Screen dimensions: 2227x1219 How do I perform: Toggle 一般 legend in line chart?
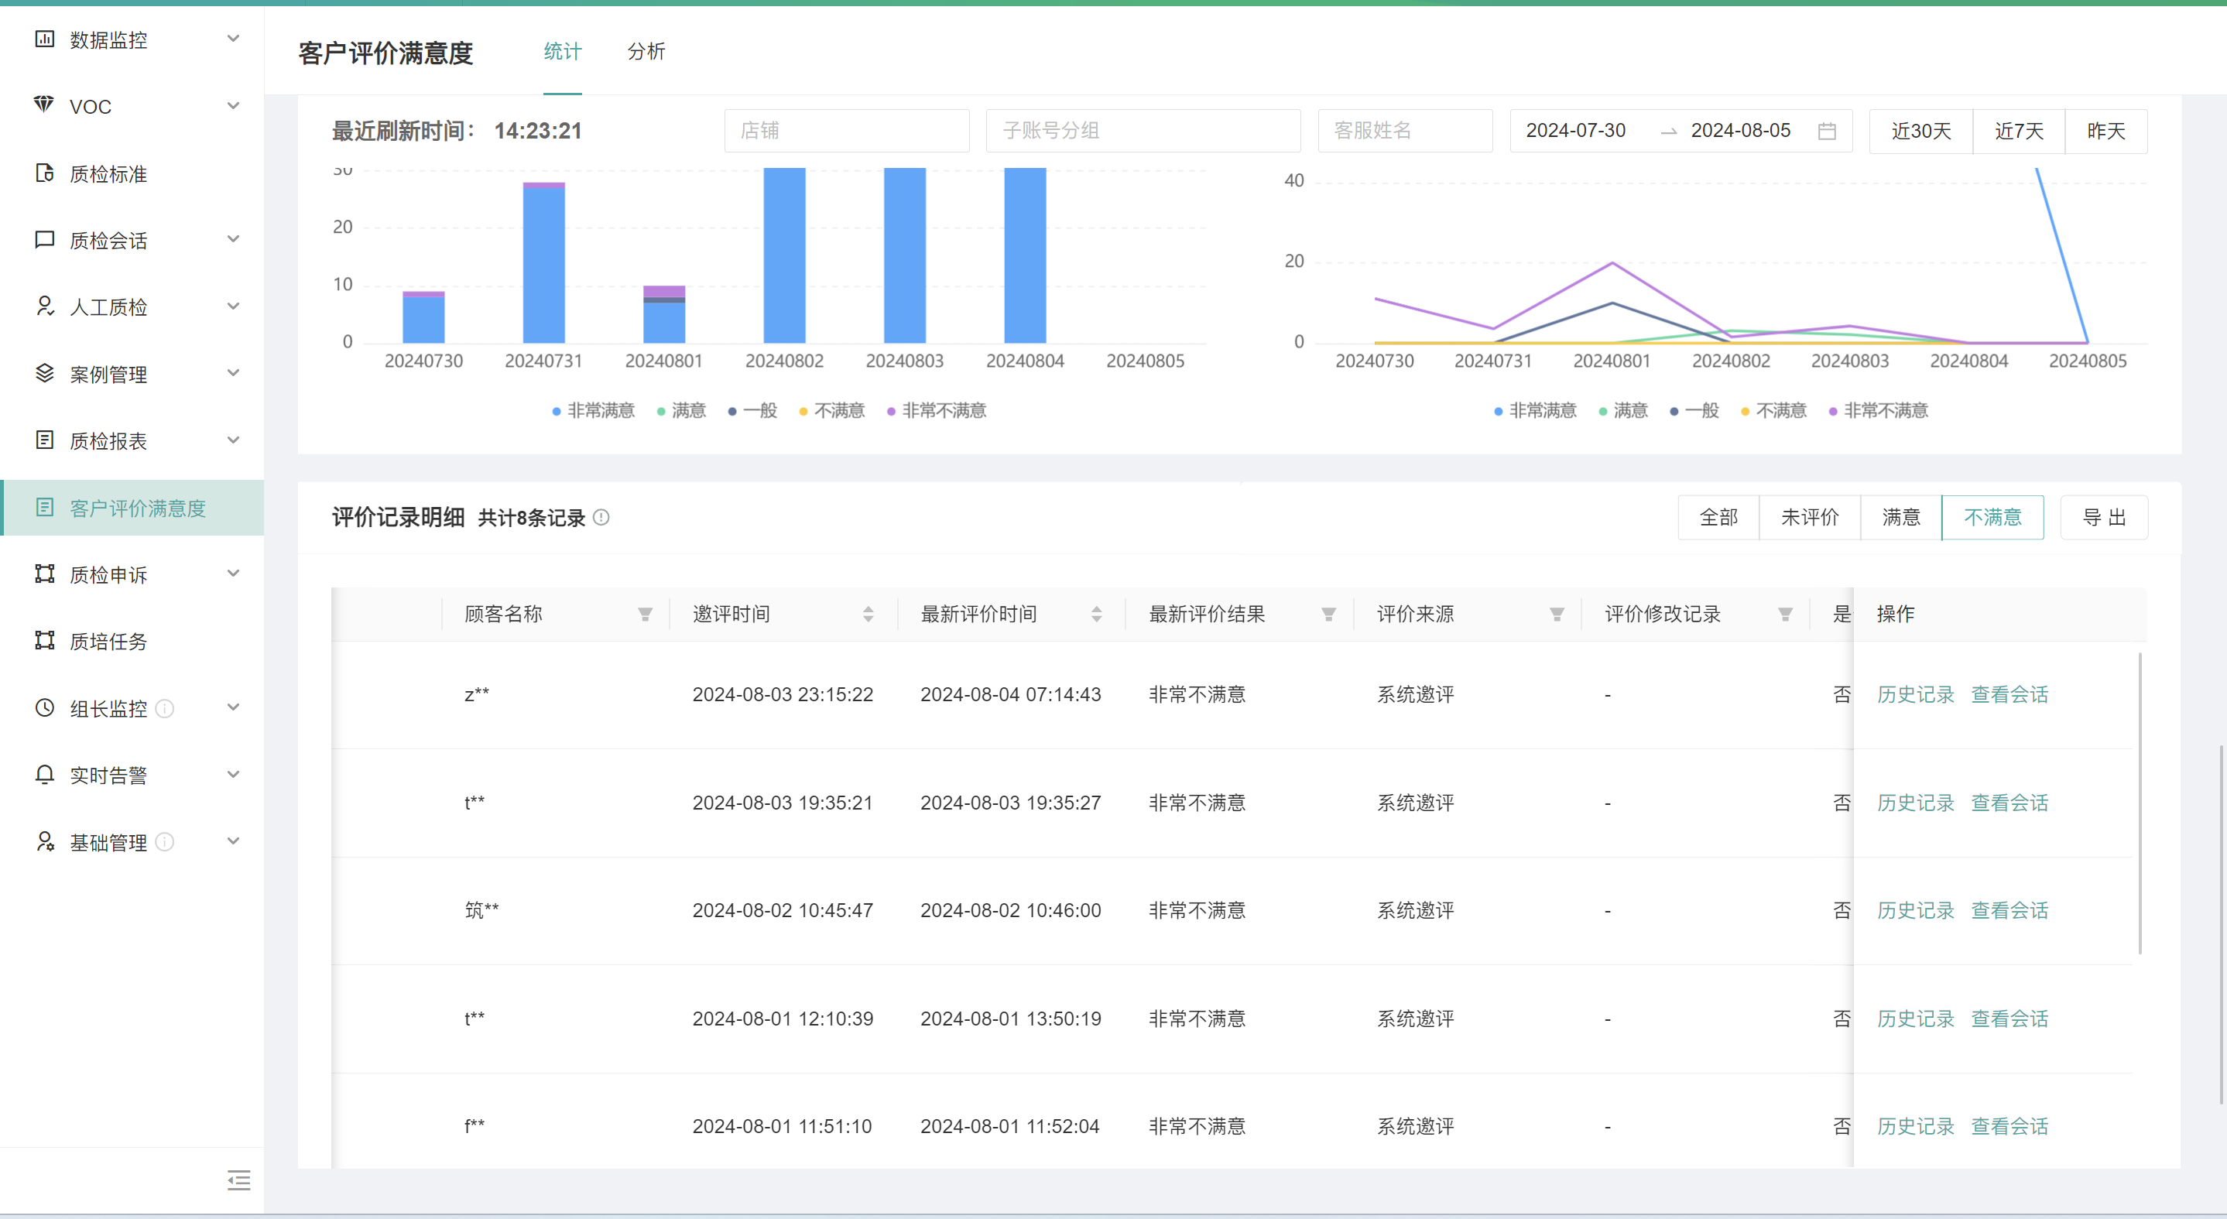click(x=1694, y=411)
